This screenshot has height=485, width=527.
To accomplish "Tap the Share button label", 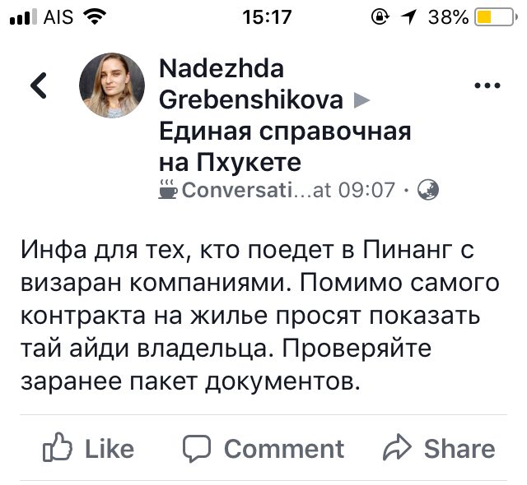I will pyautogui.click(x=459, y=449).
